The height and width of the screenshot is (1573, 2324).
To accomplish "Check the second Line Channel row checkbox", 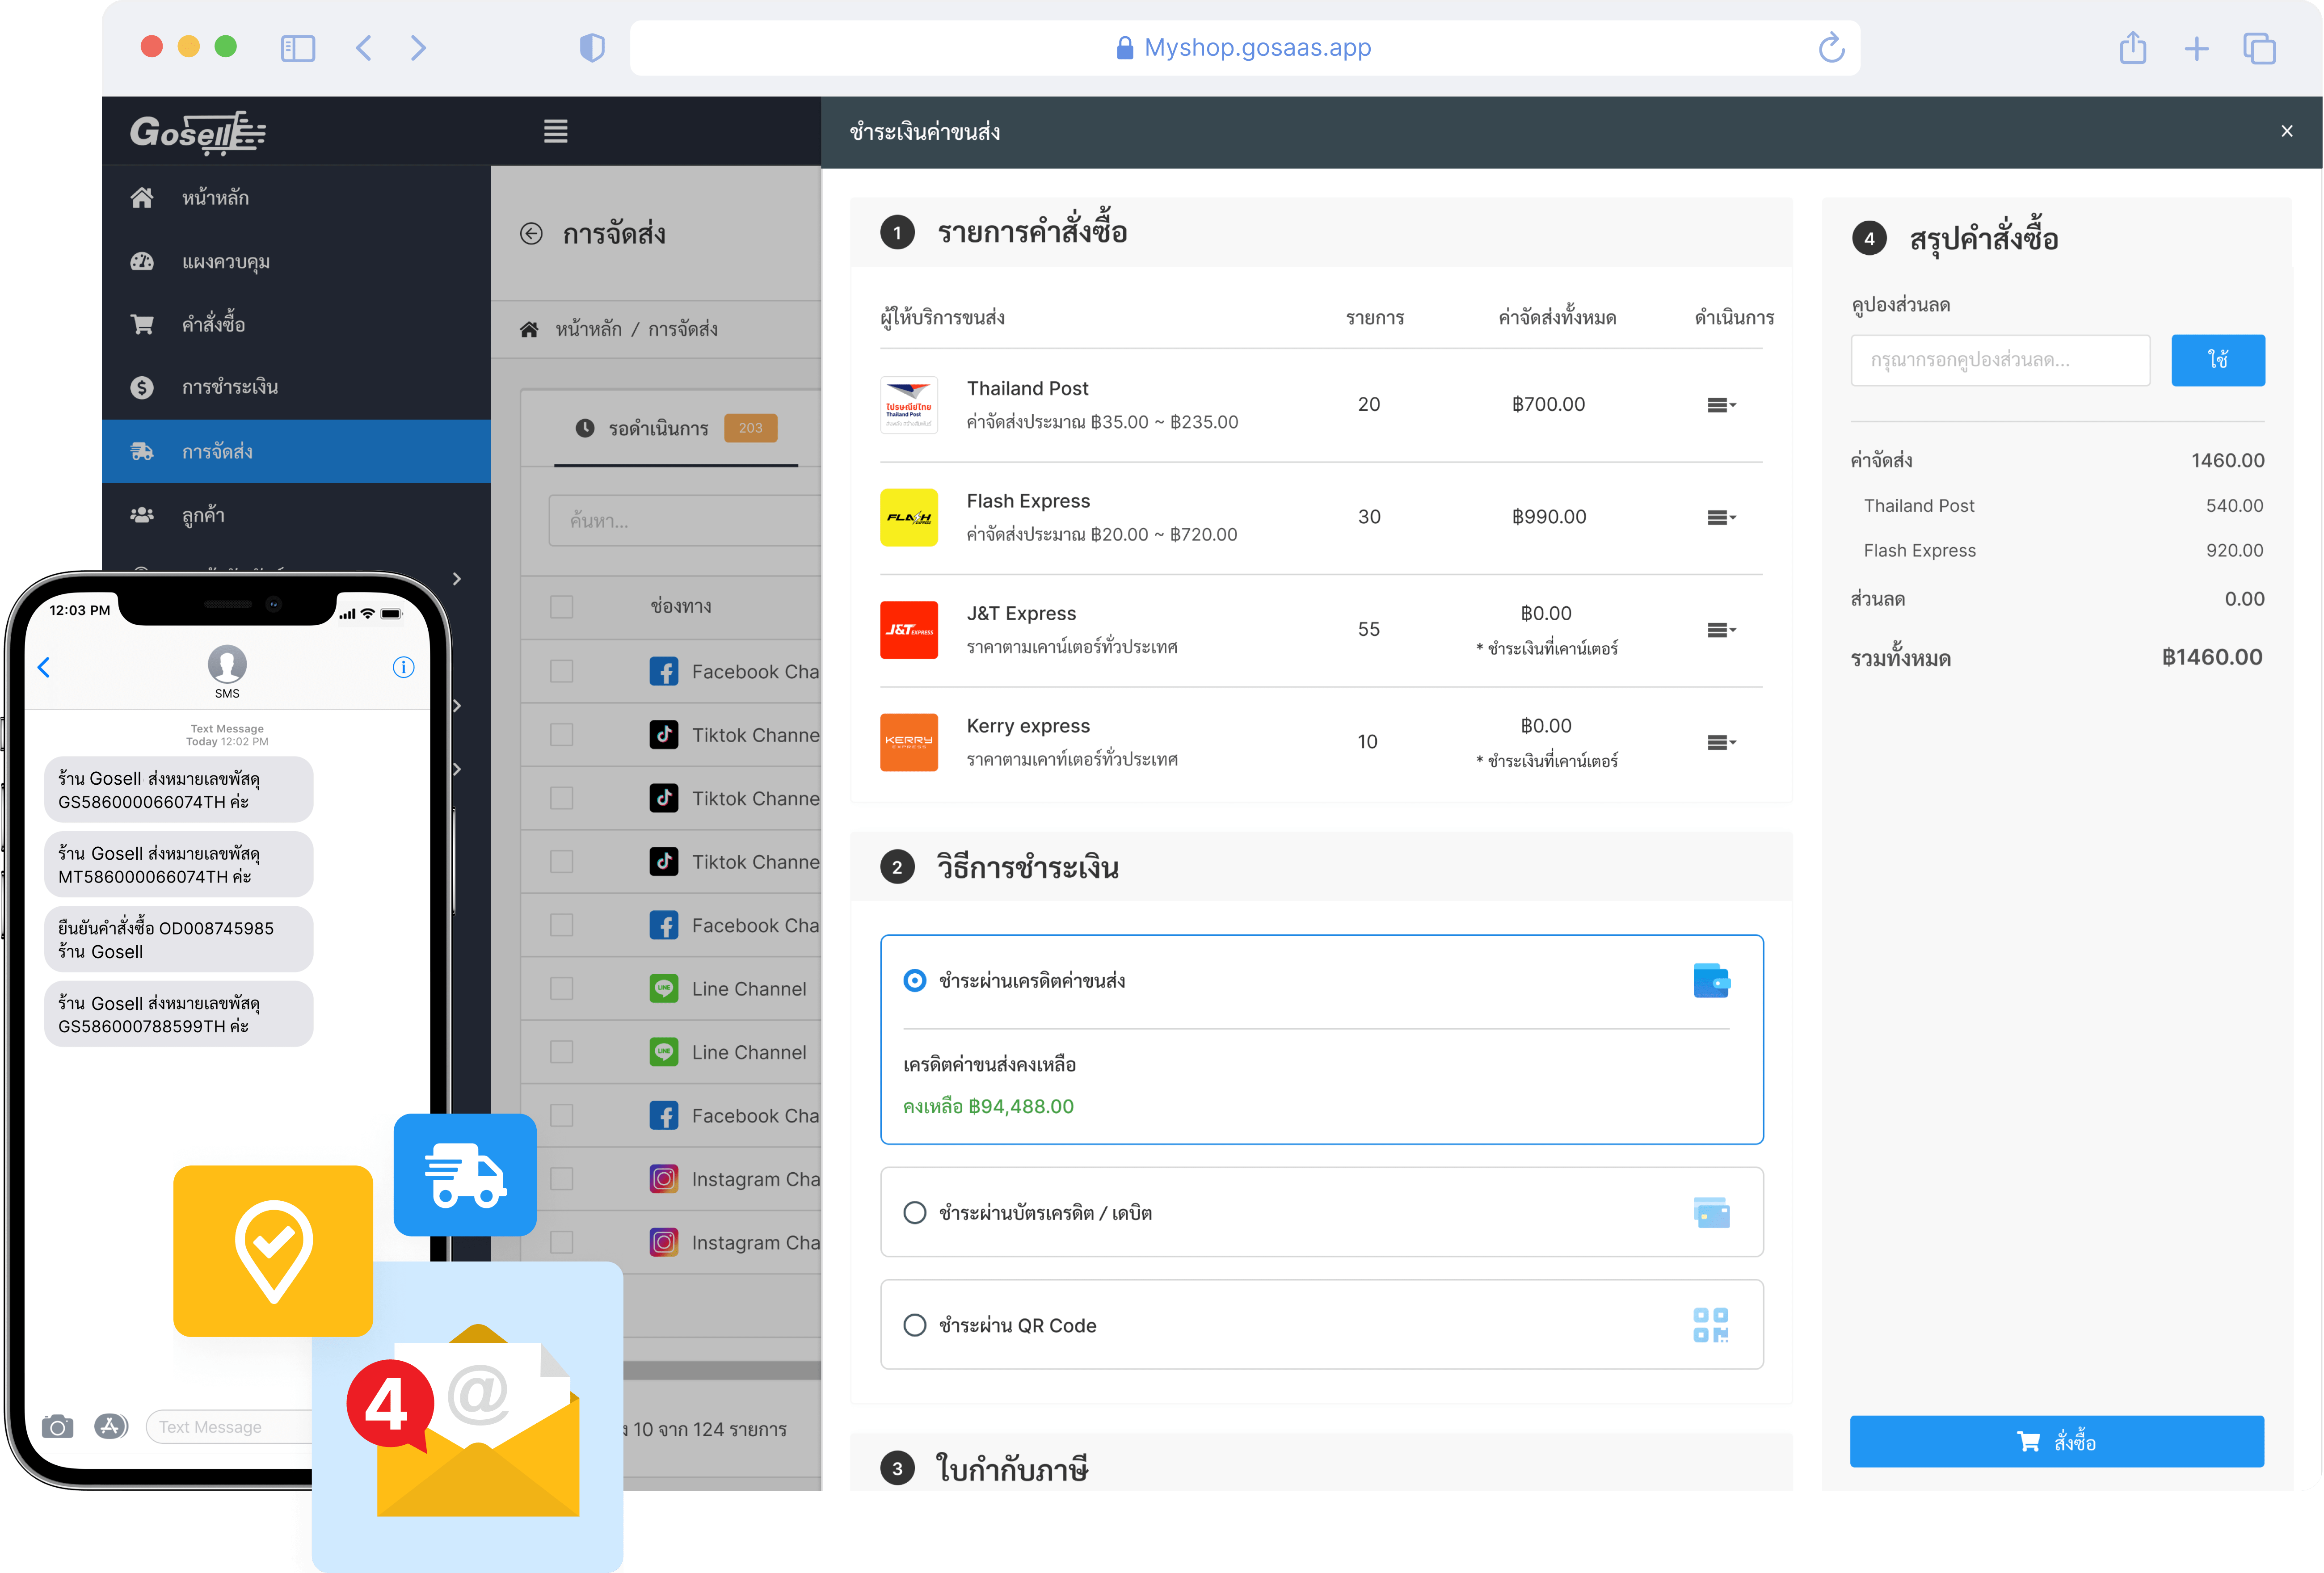I will 562,1052.
